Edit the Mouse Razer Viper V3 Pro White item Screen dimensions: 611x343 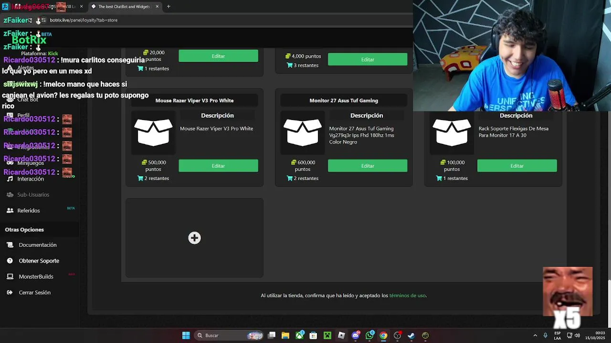[218, 166]
